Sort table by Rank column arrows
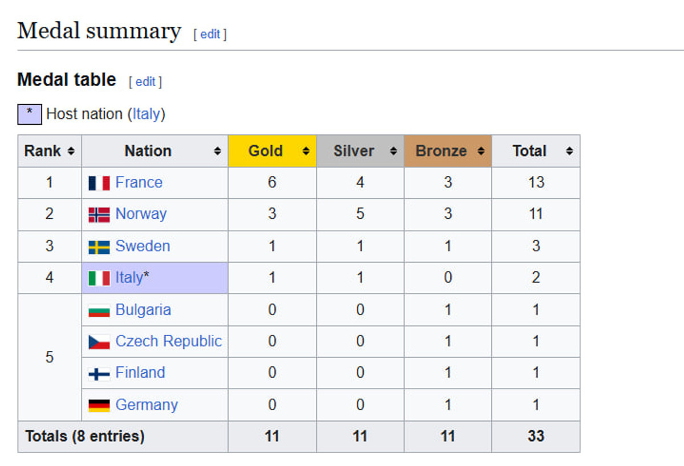Viewport: 684px width, 466px height. click(71, 152)
